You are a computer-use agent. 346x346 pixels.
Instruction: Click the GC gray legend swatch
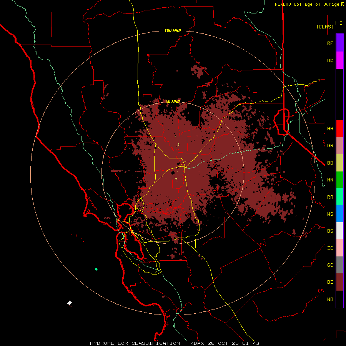[339, 265]
